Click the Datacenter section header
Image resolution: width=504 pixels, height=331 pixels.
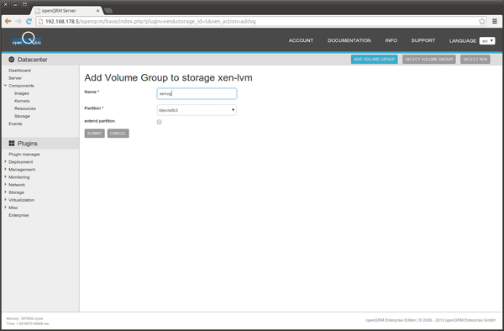point(33,60)
